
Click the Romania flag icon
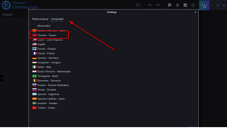tap(34, 81)
